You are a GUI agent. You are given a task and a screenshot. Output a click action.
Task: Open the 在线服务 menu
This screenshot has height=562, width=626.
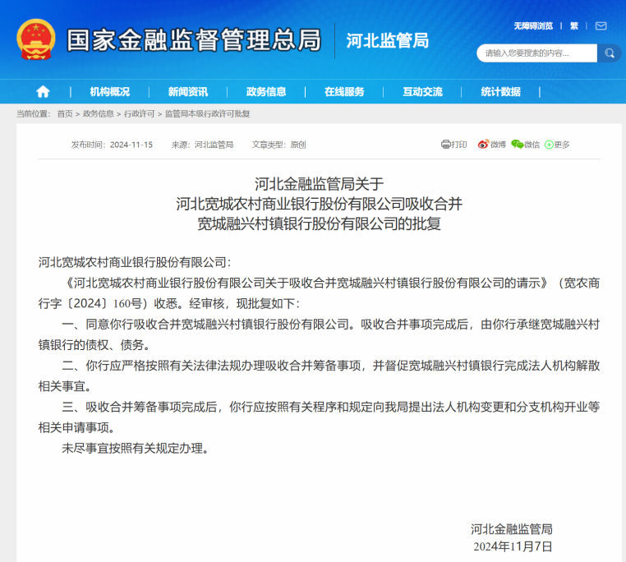click(344, 92)
